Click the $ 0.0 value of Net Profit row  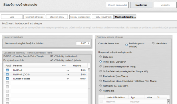[83, 70]
